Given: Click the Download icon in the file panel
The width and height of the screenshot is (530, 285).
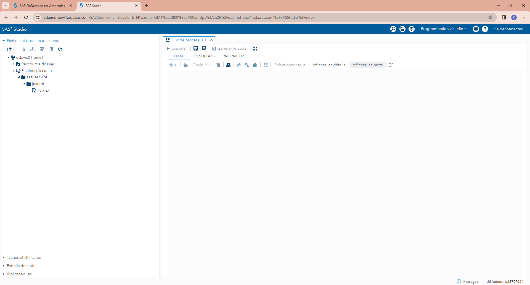Looking at the screenshot, I should click(x=33, y=49).
